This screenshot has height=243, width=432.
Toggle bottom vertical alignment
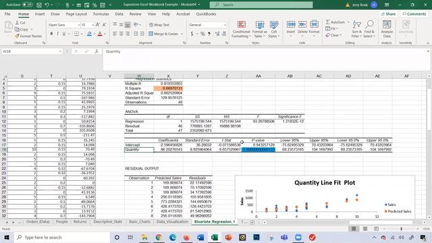128,25
